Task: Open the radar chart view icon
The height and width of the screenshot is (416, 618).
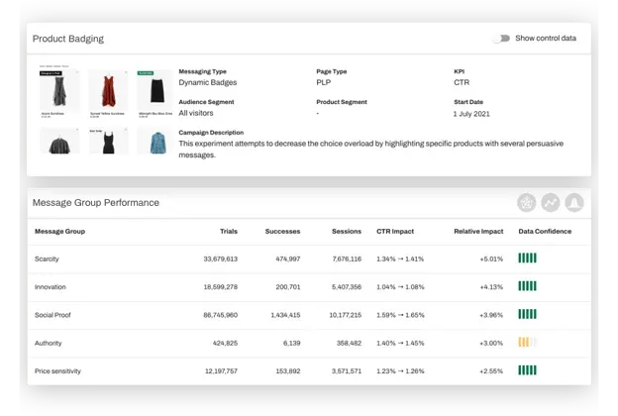Action: pos(527,203)
